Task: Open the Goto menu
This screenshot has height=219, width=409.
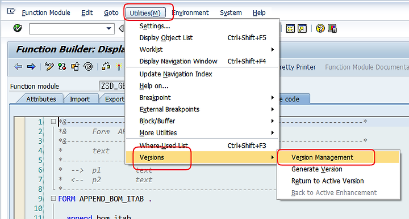Action: pos(111,12)
